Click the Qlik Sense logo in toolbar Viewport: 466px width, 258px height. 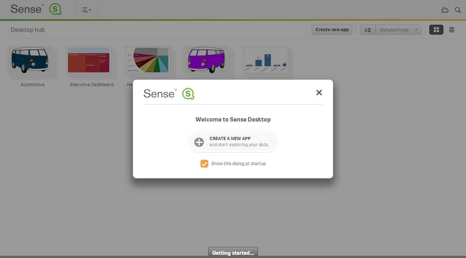click(x=36, y=9)
